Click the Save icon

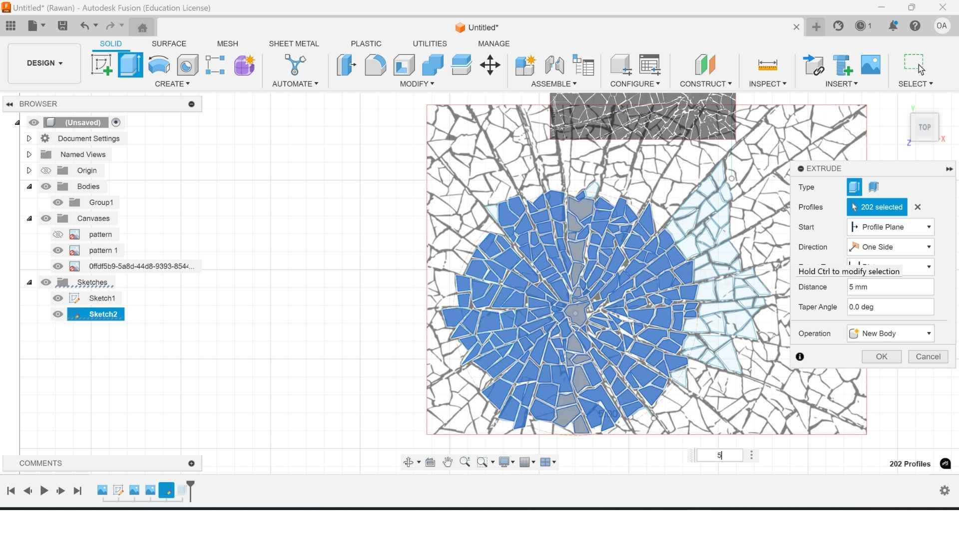[x=62, y=25]
